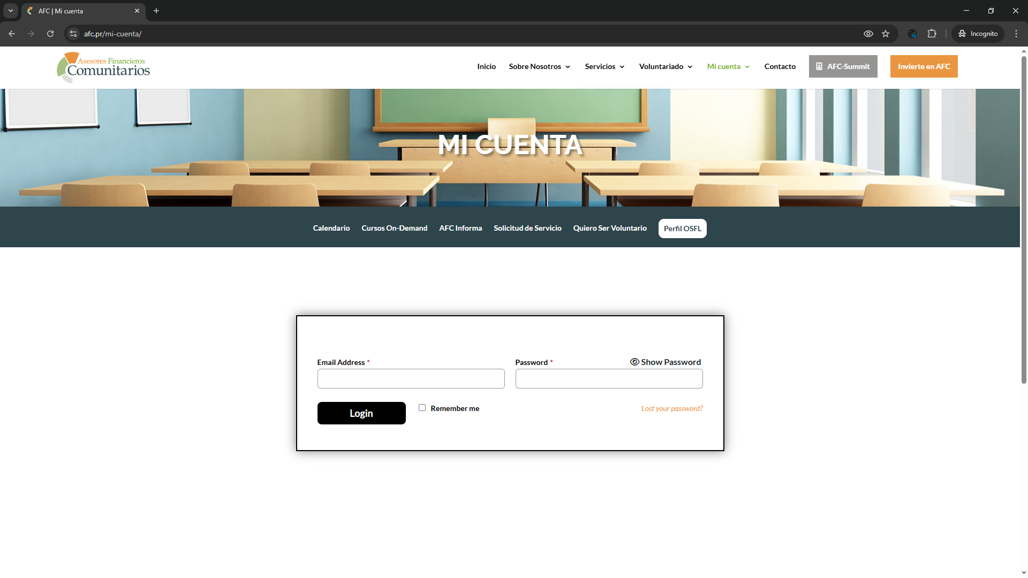Click the site information icon in address bar
Image resolution: width=1028 pixels, height=578 pixels.
click(73, 34)
